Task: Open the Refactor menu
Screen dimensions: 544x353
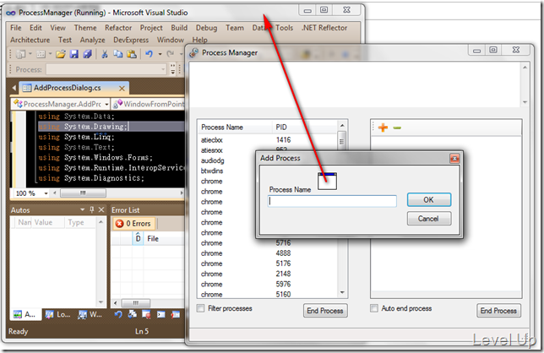Action: click(118, 28)
